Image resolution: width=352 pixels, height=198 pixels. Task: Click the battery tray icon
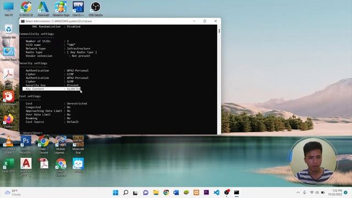[323, 193]
